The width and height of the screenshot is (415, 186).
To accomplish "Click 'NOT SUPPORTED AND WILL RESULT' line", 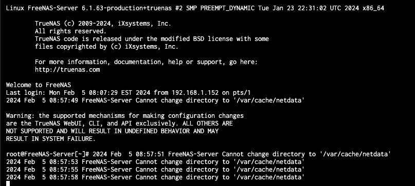I will click(112, 131).
